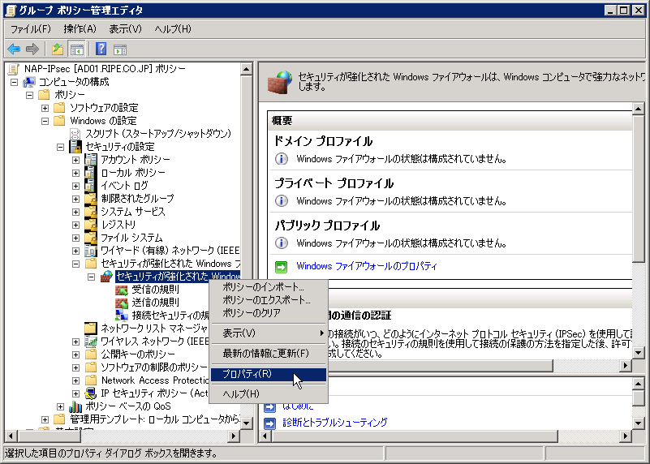Click the スクリプト (スタートアップ/シャットダウン) icon
The width and height of the screenshot is (650, 464).
pyautogui.click(x=75, y=134)
